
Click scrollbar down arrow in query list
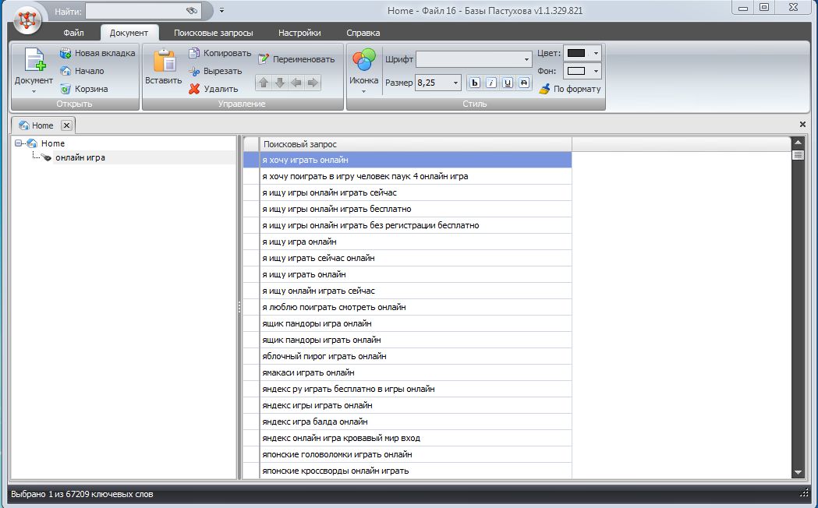tap(797, 473)
